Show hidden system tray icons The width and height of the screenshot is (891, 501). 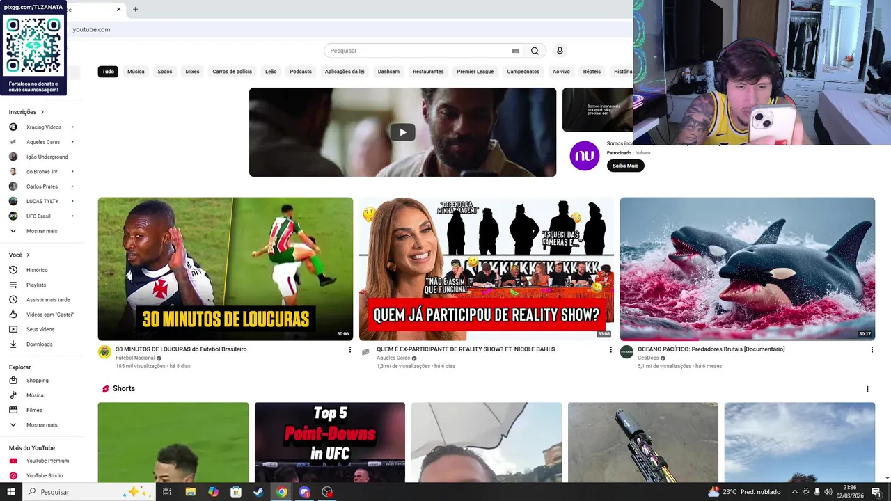pyautogui.click(x=794, y=492)
